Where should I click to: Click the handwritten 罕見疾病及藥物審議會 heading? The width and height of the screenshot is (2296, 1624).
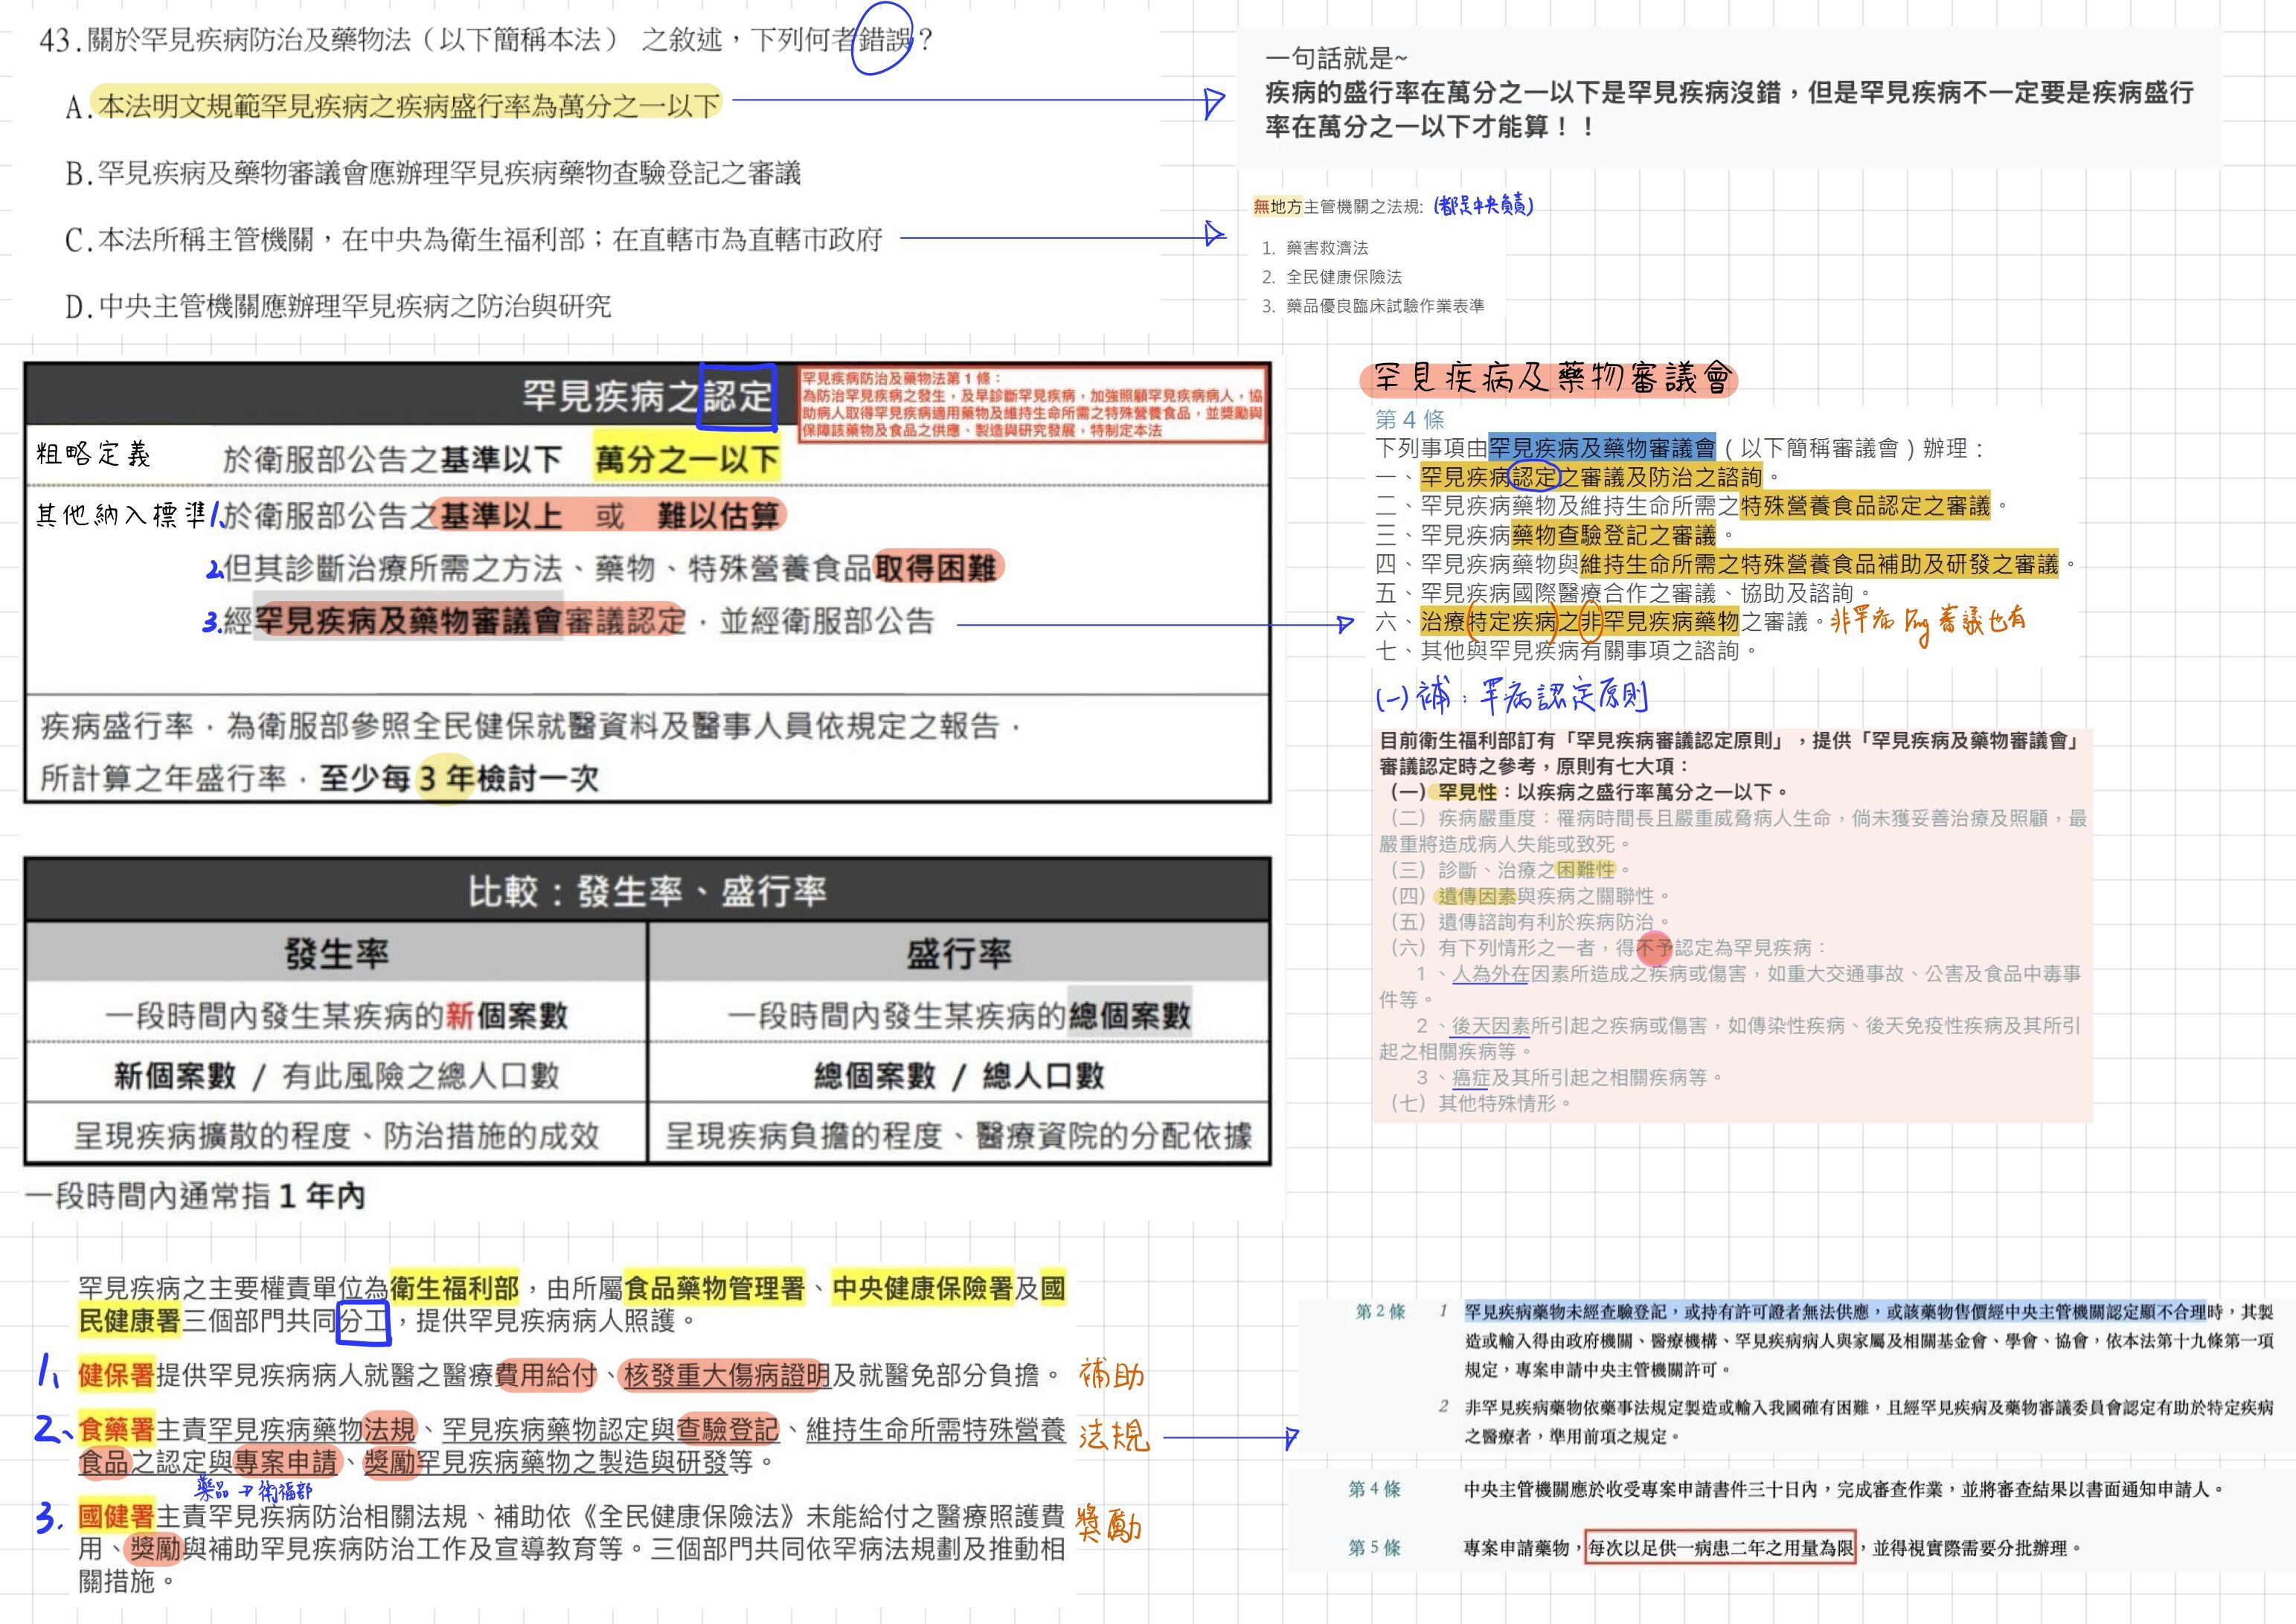[x=1548, y=379]
